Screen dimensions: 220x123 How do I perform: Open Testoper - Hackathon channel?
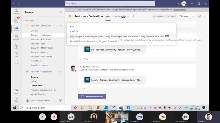(x=41, y=40)
